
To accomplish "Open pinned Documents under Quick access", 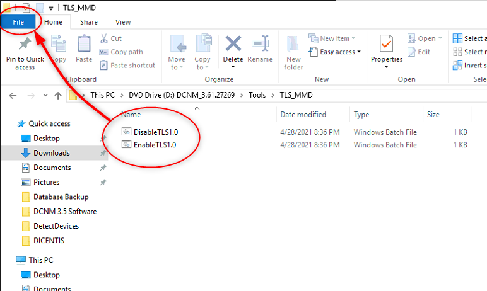I will [x=52, y=167].
